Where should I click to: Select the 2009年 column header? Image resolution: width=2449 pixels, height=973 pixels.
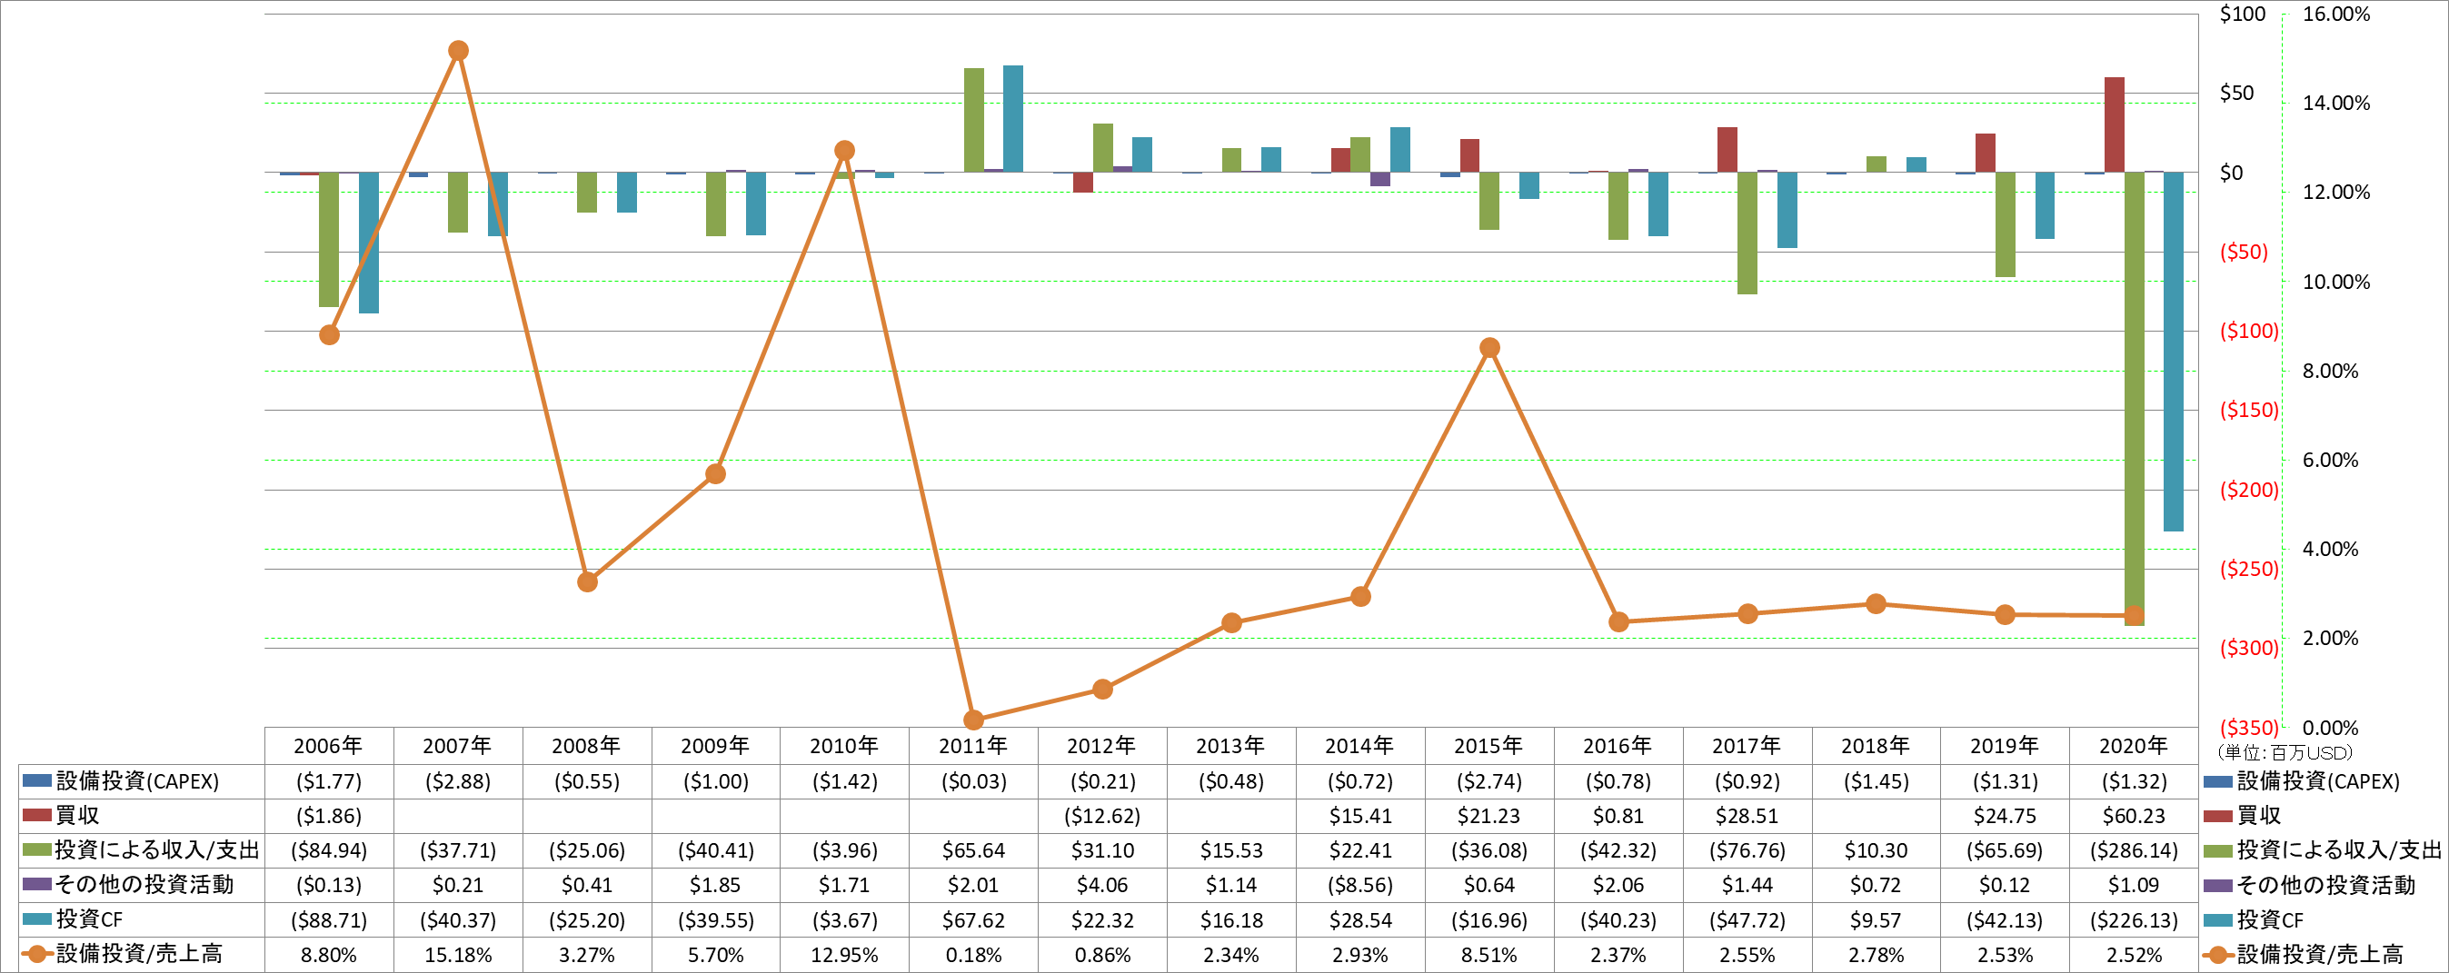[715, 746]
